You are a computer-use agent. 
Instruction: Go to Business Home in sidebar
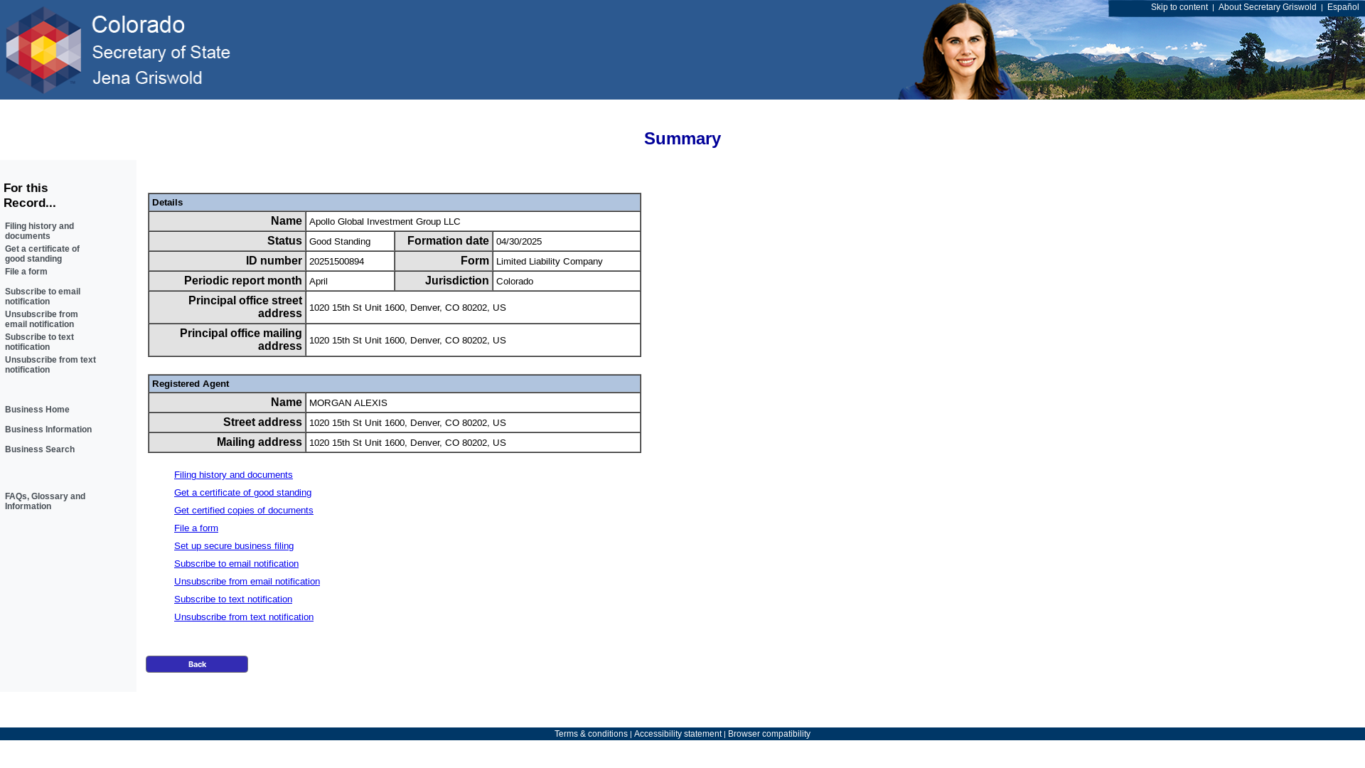[x=37, y=410]
